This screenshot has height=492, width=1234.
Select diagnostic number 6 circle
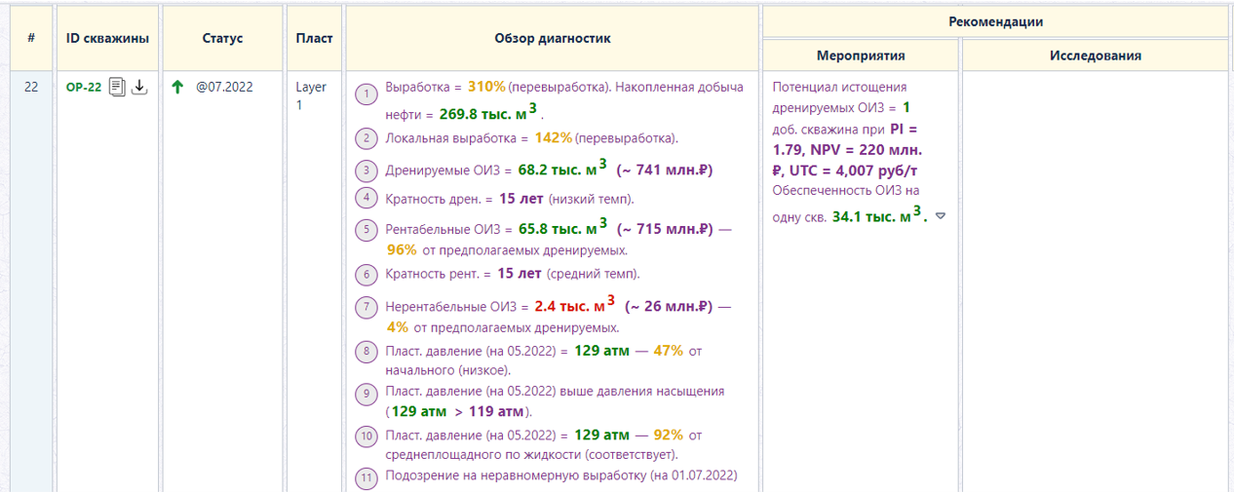click(366, 274)
